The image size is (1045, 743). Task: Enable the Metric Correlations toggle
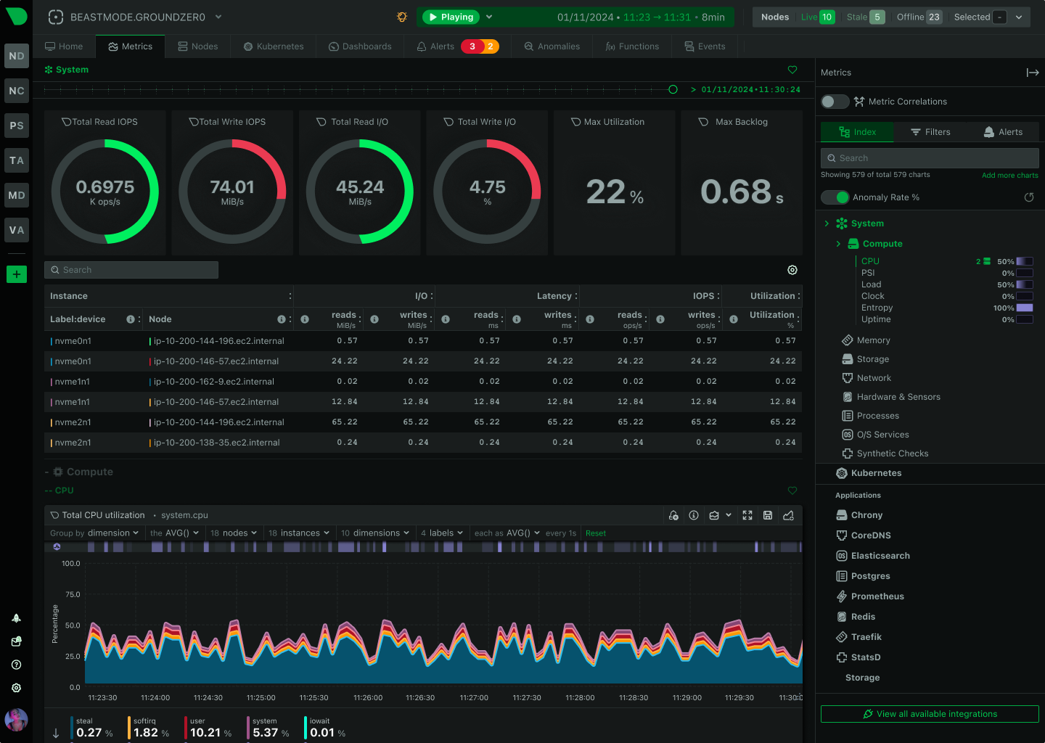[835, 102]
